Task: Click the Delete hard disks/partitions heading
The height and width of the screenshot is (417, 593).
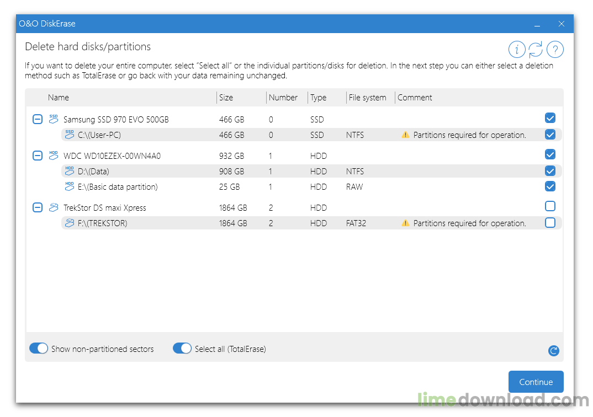Action: (88, 46)
